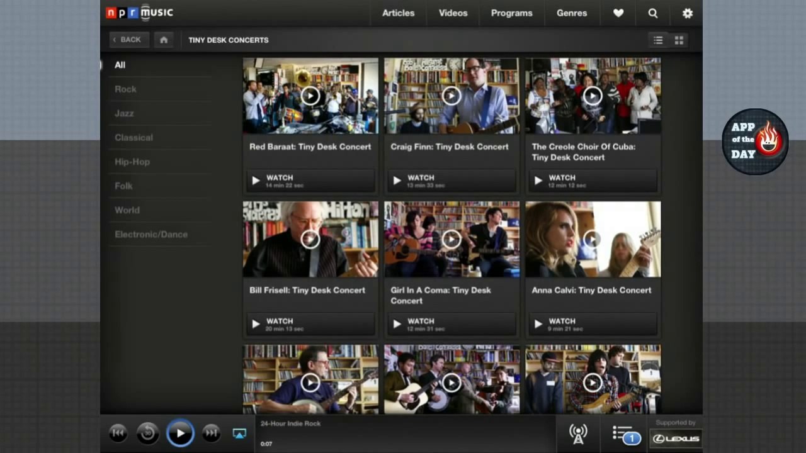Open the favorites heart icon

click(x=618, y=13)
